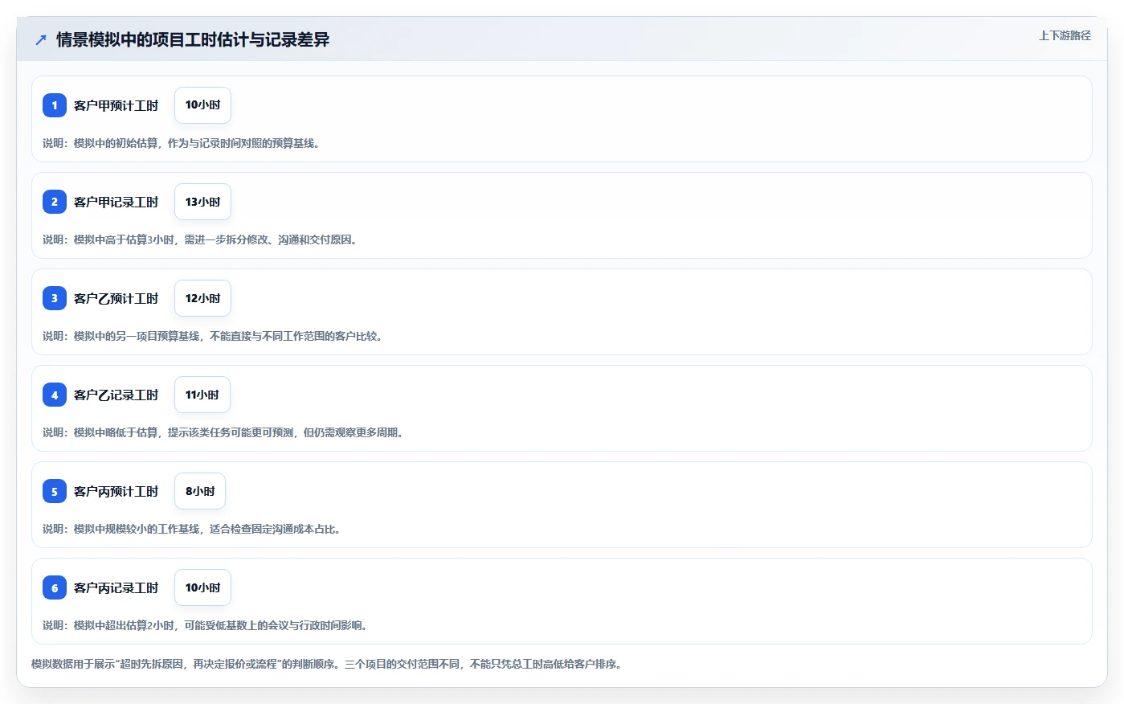The image size is (1124, 704).
Task: Click the 12小时 value chip
Action: tap(202, 298)
